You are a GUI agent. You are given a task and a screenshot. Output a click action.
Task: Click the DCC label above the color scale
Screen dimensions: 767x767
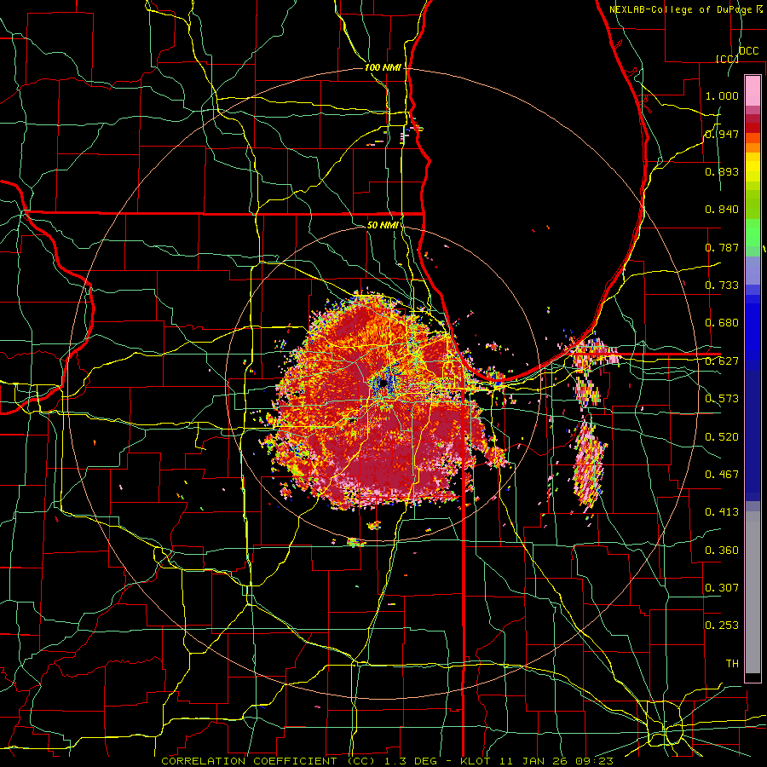(x=748, y=51)
